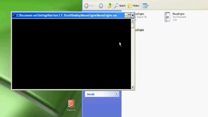Click the console scrollbar thumb

(132, 25)
